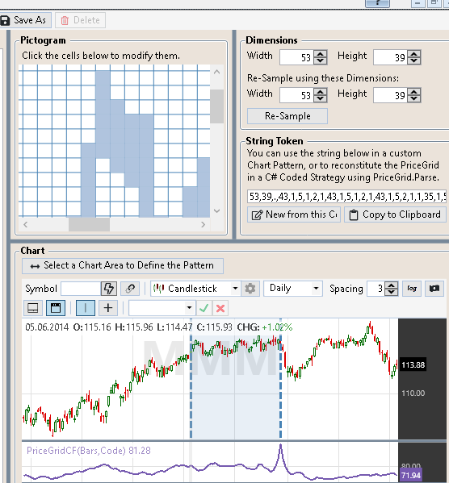The image size is (449, 483).
Task: Increase the Spacing stepper value
Action: click(x=392, y=285)
